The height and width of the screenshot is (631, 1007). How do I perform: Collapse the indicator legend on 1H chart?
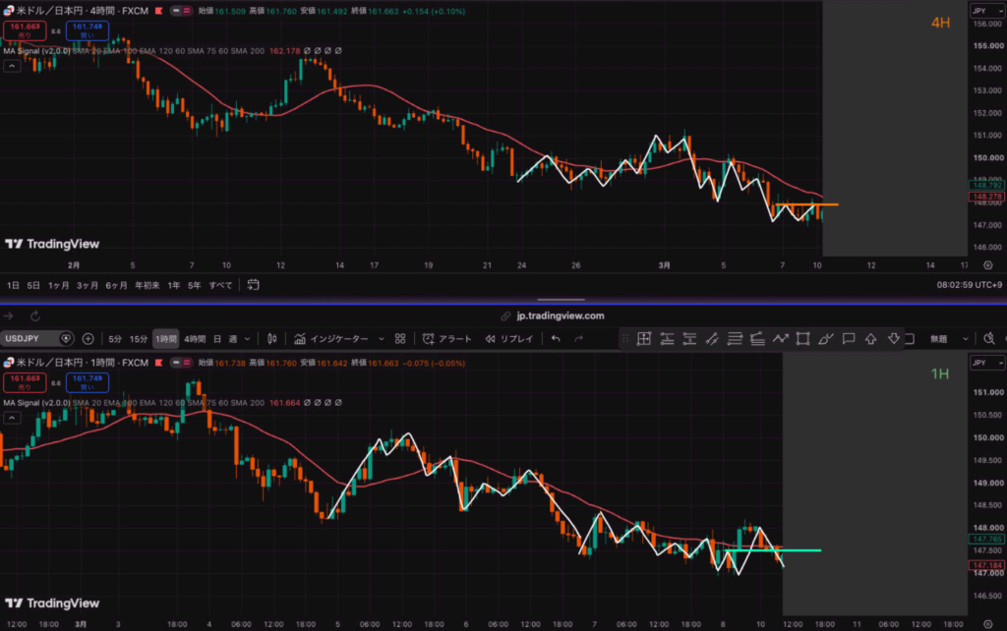coord(12,418)
